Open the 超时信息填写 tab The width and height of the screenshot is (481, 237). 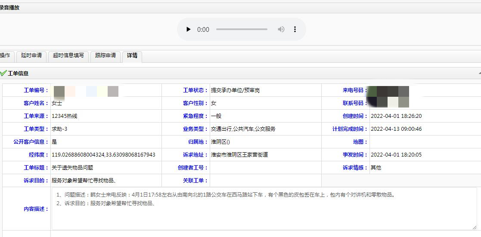pos(68,56)
